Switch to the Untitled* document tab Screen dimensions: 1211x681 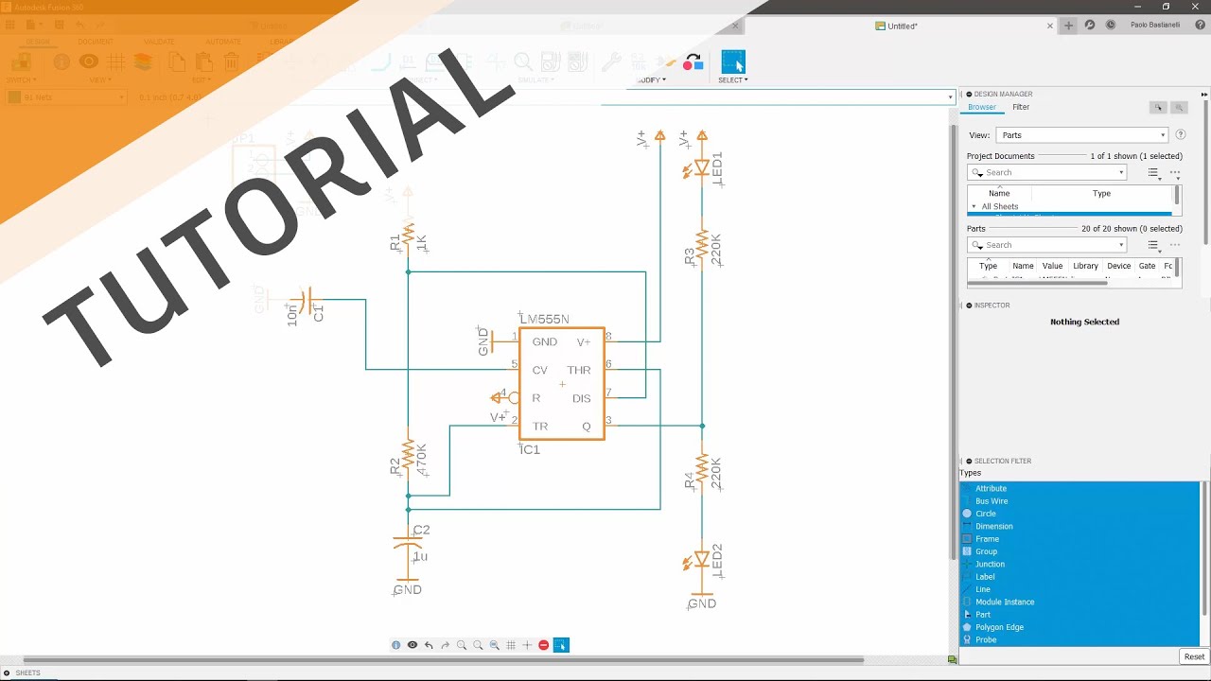902,26
